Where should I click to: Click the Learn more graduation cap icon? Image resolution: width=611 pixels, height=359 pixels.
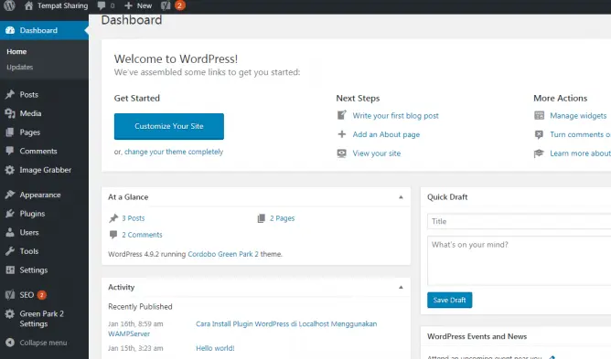point(539,153)
